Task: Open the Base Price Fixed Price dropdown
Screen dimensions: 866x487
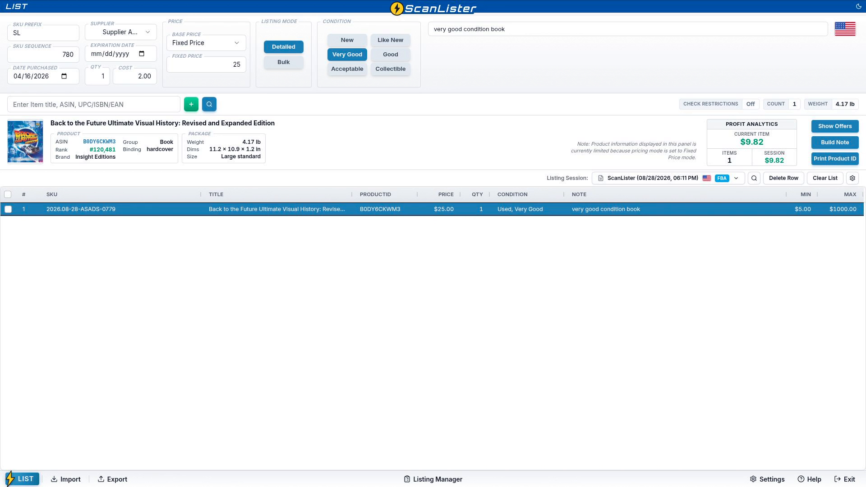Action: tap(206, 43)
